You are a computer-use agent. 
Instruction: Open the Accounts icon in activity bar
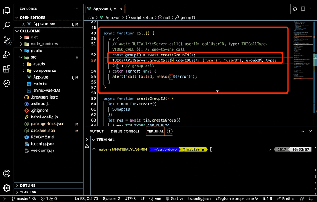[x=7, y=174]
